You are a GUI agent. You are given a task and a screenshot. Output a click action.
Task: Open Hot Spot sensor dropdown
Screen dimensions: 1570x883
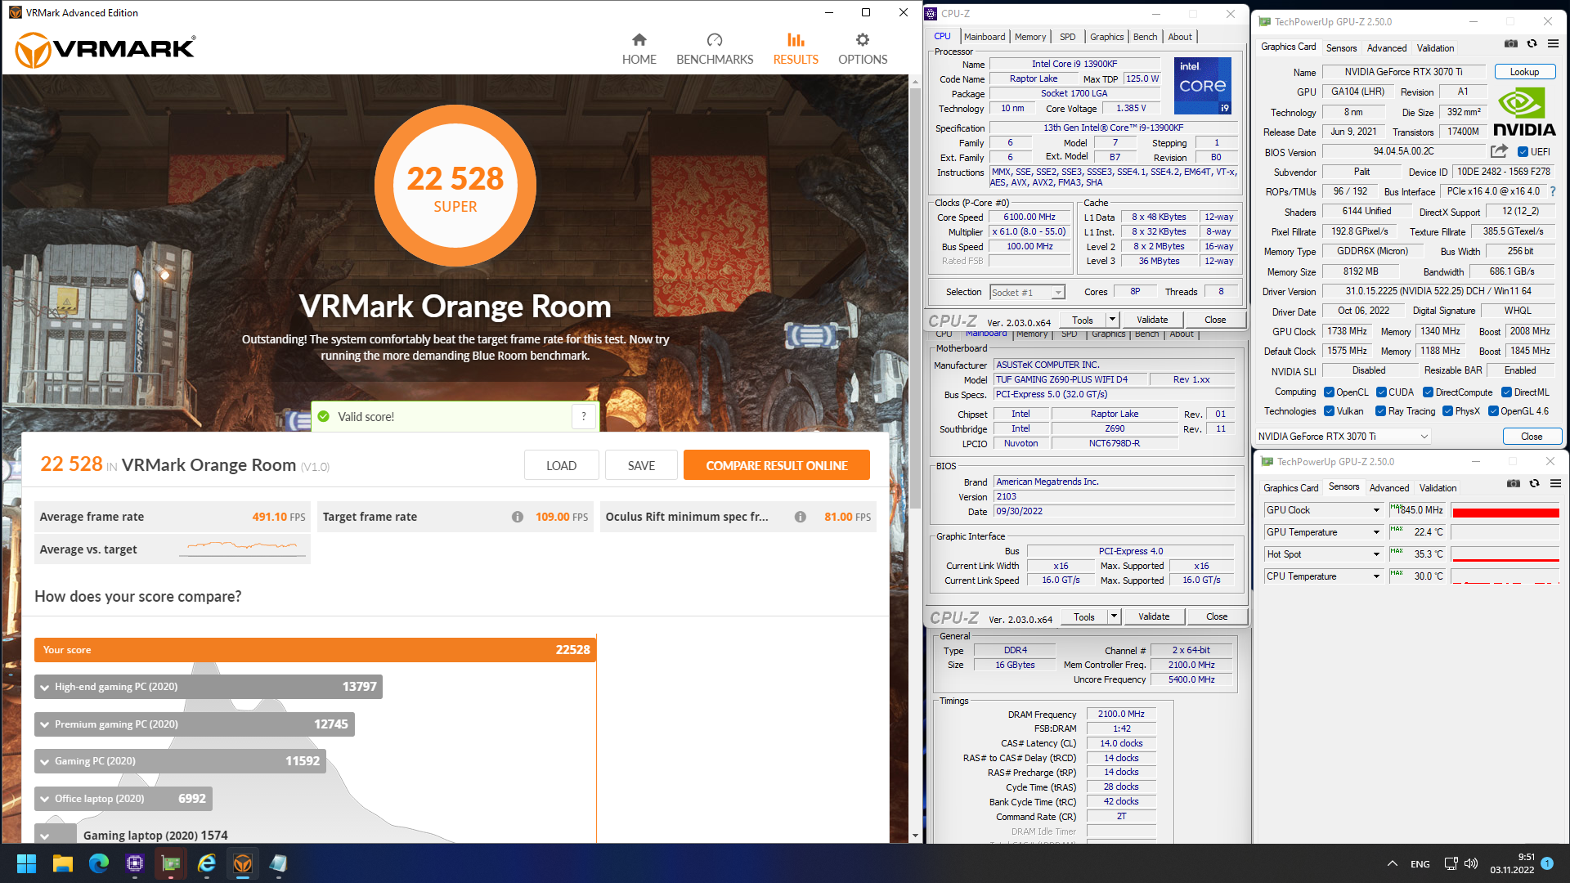pos(1323,554)
